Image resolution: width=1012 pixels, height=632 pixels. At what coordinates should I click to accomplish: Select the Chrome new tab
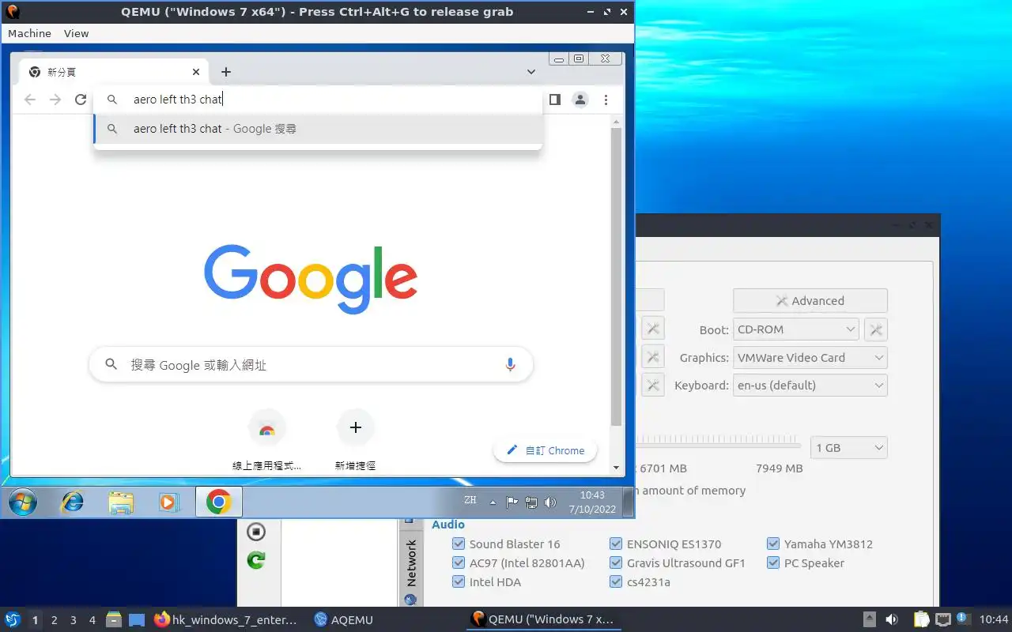coord(112,72)
